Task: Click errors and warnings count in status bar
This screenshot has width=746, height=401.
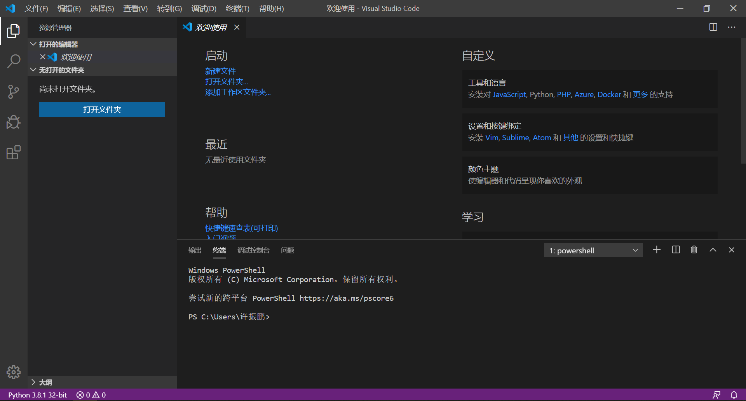Action: click(91, 395)
